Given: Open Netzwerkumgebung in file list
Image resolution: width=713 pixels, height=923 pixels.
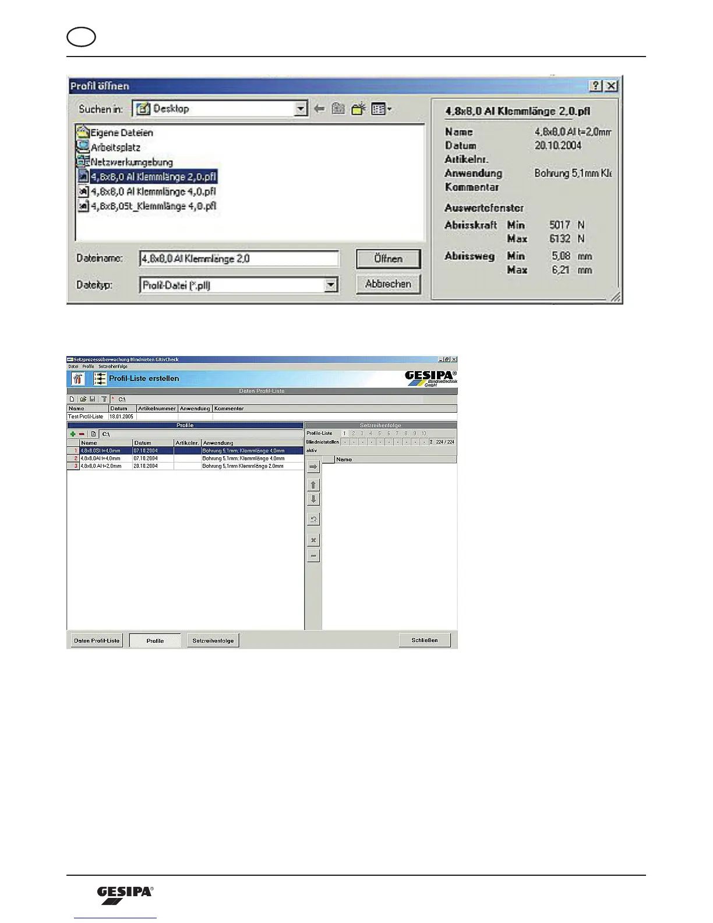Looking at the screenshot, I should coord(125,162).
